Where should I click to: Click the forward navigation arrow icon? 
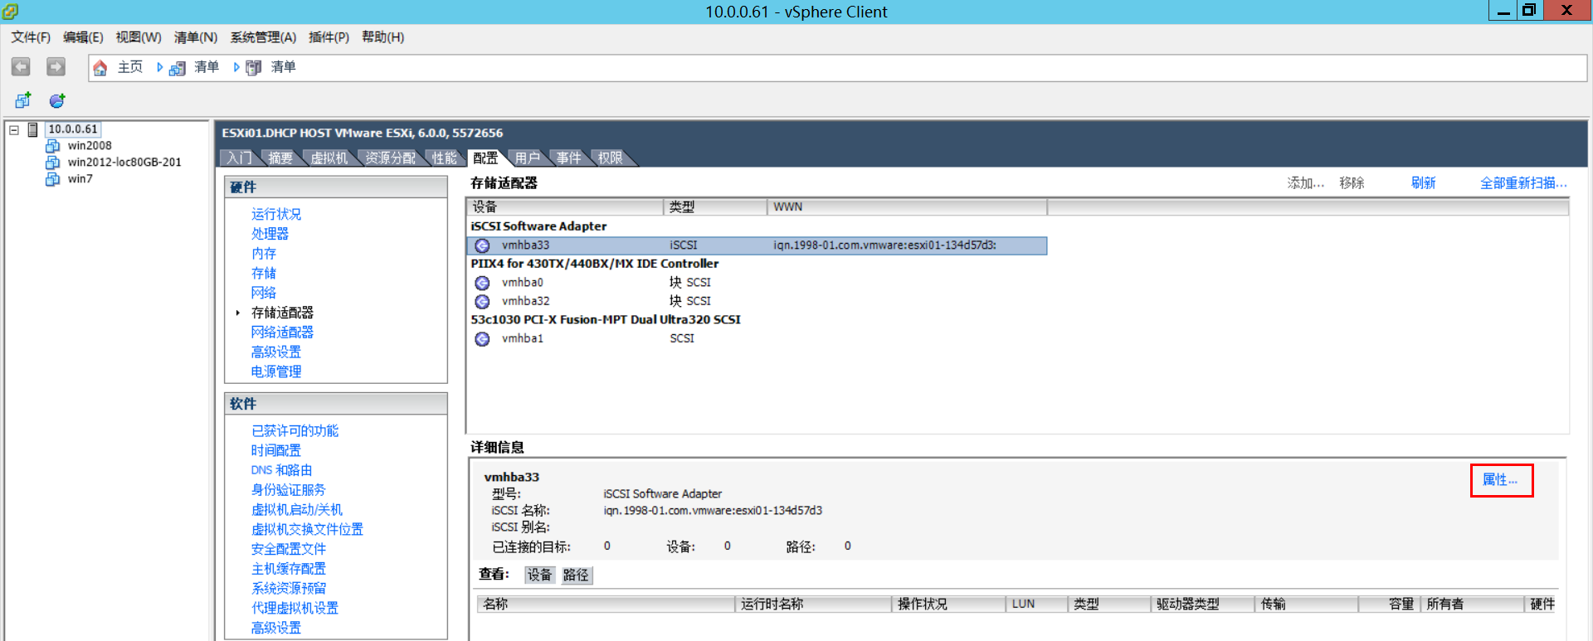pos(56,67)
